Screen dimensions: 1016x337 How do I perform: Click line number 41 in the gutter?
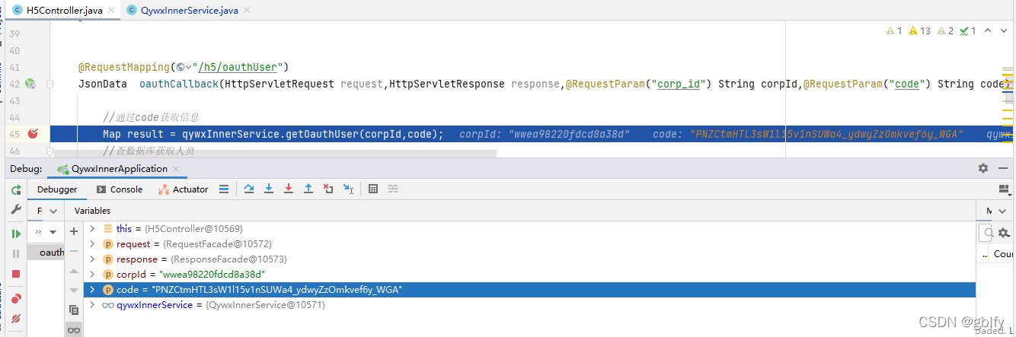coord(14,68)
